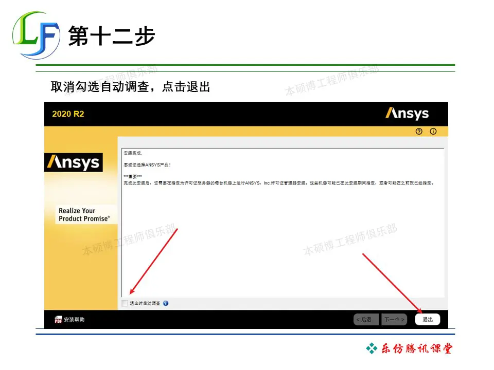Click the LF logo beside slide title
494x370 pixels.
tap(36, 35)
